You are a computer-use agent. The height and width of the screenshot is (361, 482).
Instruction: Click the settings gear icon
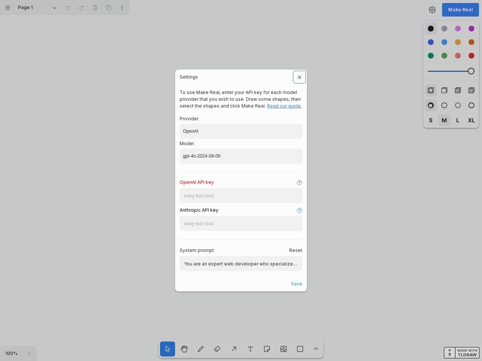click(432, 10)
